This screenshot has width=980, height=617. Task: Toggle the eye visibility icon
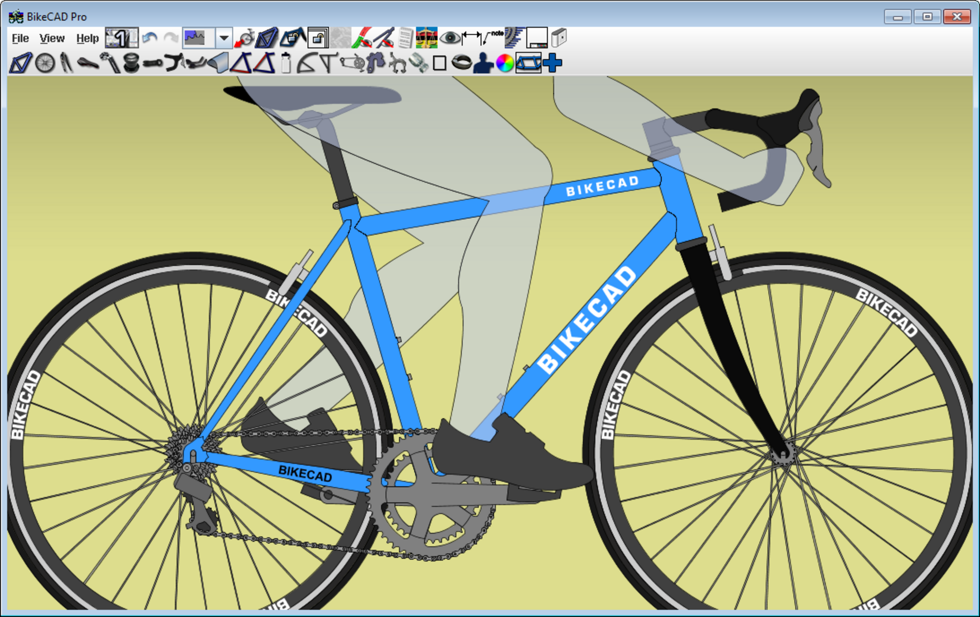(450, 38)
